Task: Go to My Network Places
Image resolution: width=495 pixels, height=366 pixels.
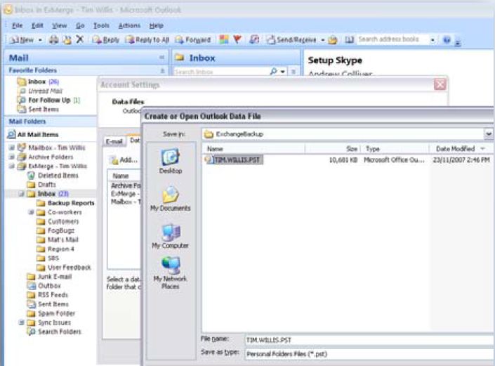Action: [x=171, y=273]
